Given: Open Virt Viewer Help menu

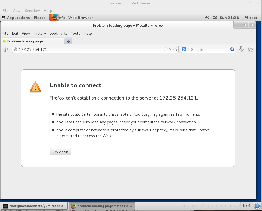Looking at the screenshot, I should pos(48,11).
